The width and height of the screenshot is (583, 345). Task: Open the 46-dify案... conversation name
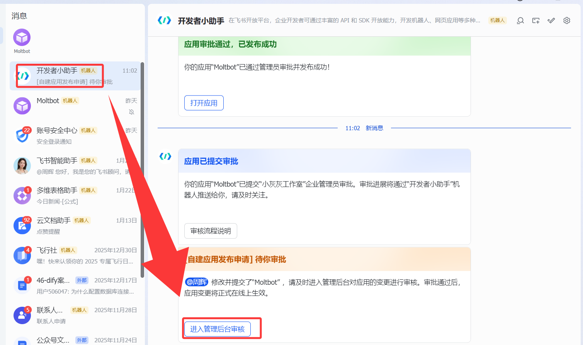(x=53, y=280)
